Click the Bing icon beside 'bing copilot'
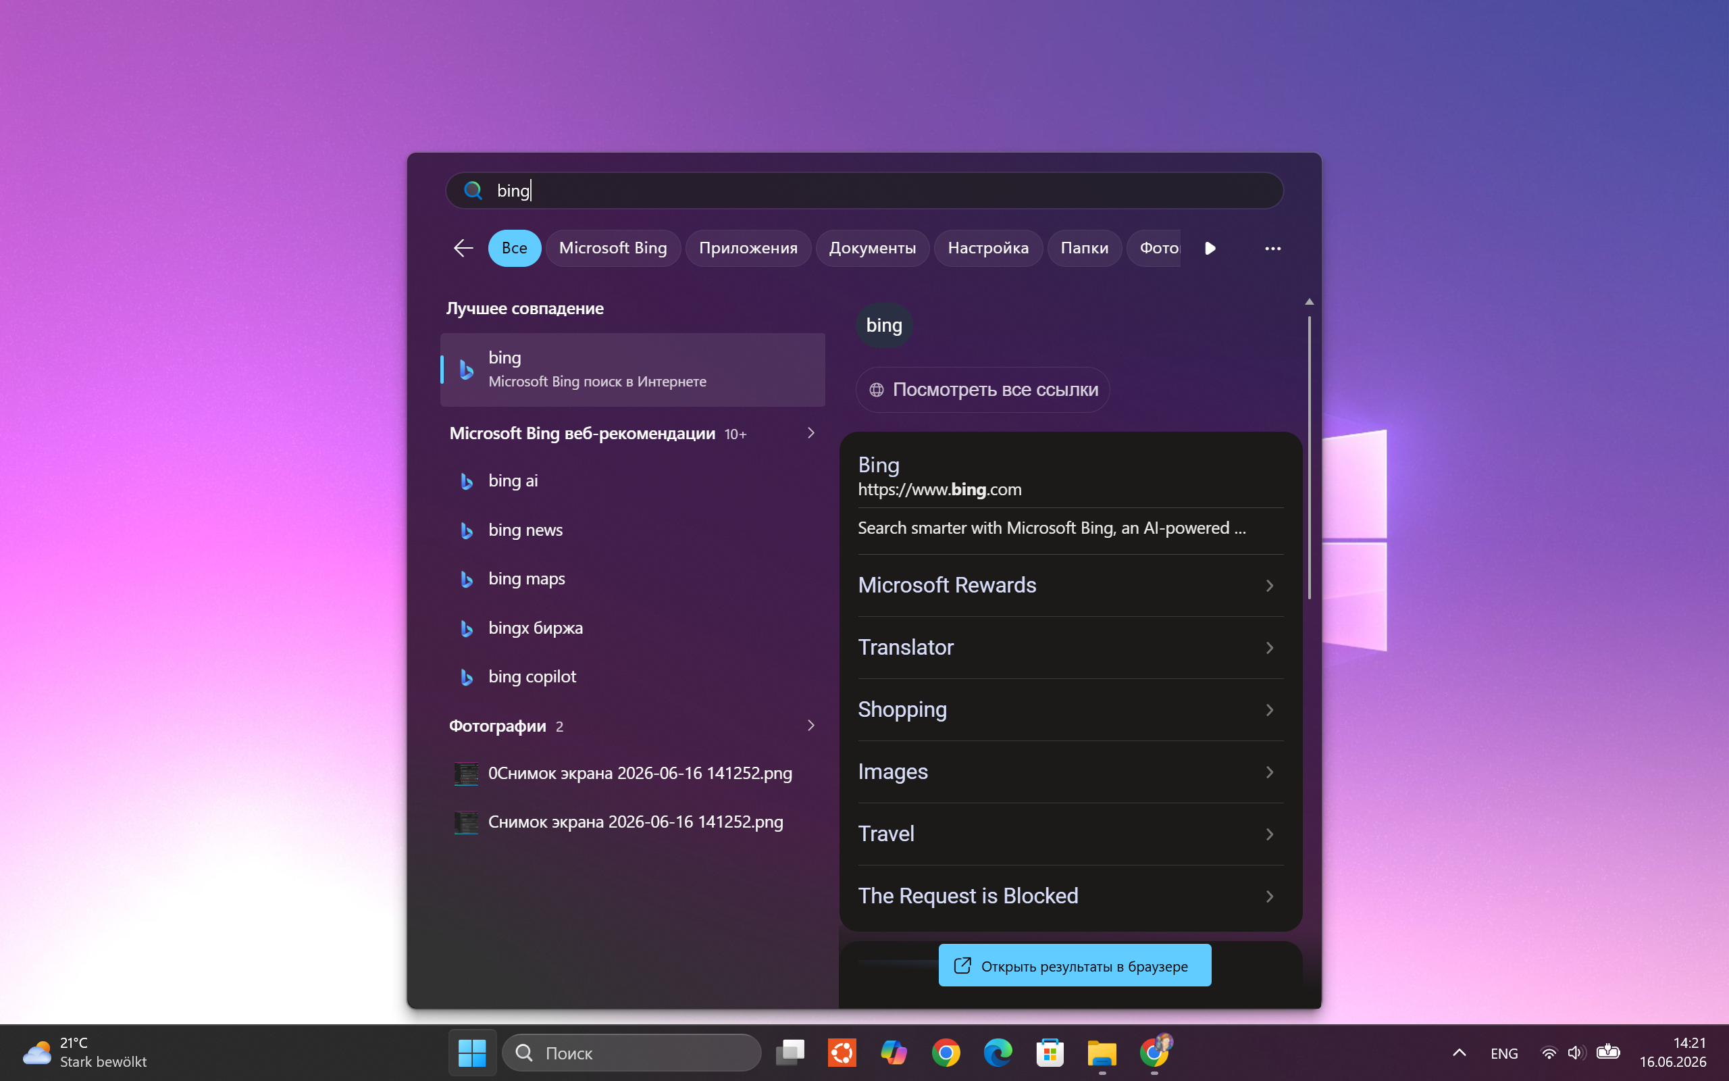Screen dimensions: 1729x1081 pyautogui.click(x=467, y=677)
